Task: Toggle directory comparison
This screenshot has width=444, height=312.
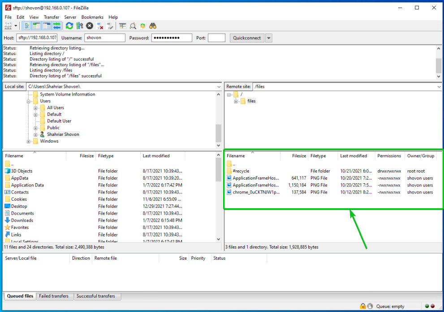Action: coord(133,26)
